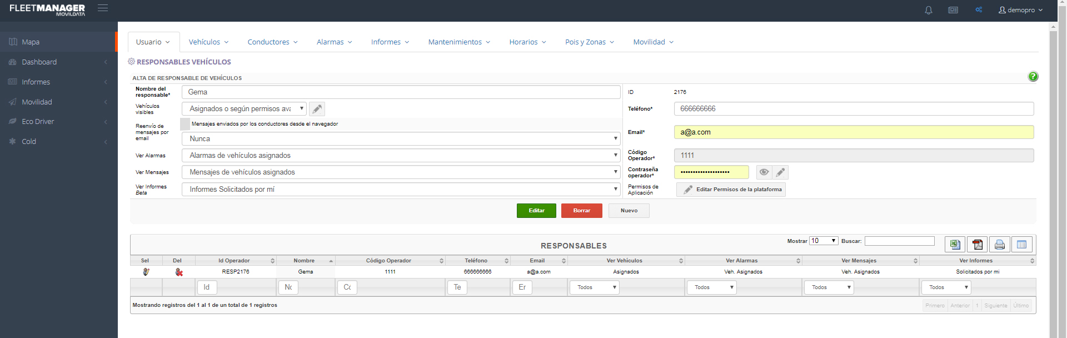This screenshot has width=1067, height=338.
Task: Open the column visibility table icon
Action: click(1021, 245)
